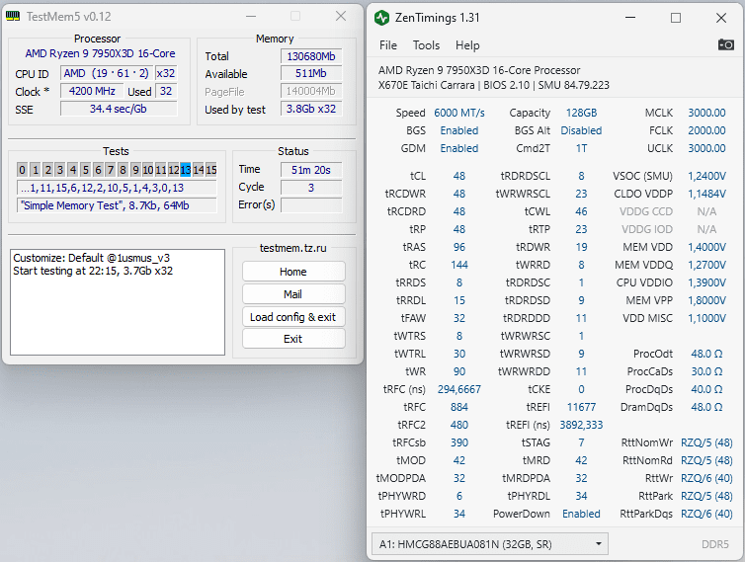Screen dimensions: 745x562
Task: Click MEM VPP value 1,8000V
Action: [x=706, y=300]
